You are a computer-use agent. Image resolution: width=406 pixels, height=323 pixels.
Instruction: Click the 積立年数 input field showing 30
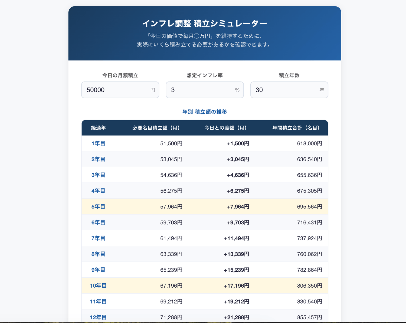coord(289,90)
